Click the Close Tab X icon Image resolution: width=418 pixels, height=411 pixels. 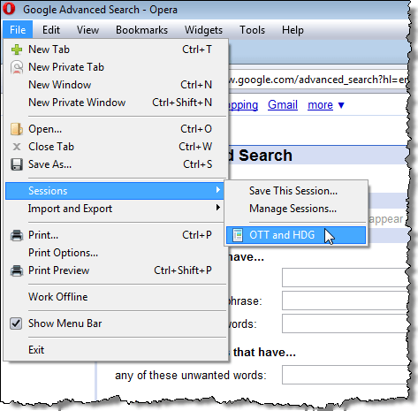(x=17, y=147)
